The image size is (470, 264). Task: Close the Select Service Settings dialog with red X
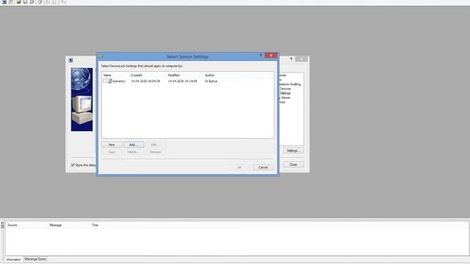pyautogui.click(x=271, y=56)
